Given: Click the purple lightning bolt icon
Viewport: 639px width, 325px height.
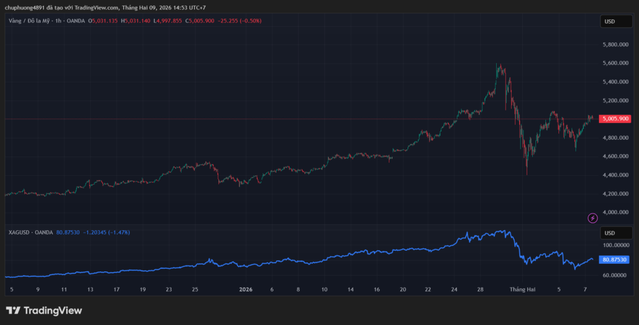Looking at the screenshot, I should click(x=593, y=218).
